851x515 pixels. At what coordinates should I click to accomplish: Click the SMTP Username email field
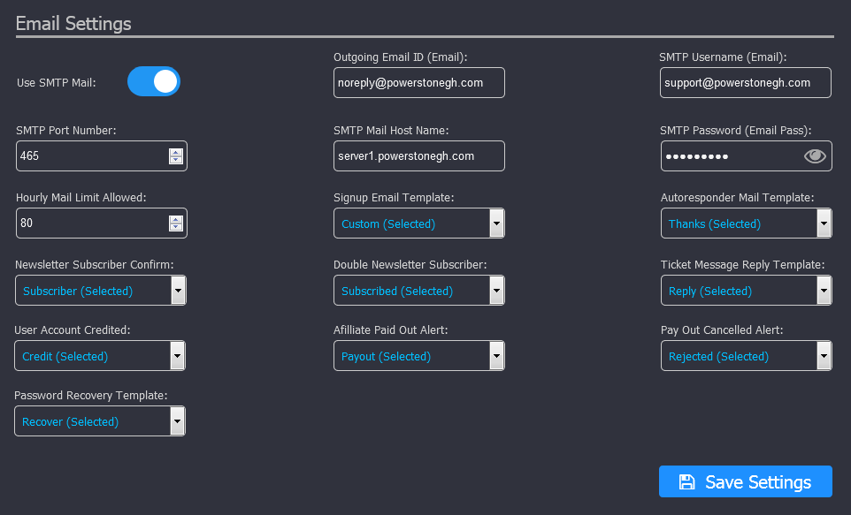pos(745,82)
